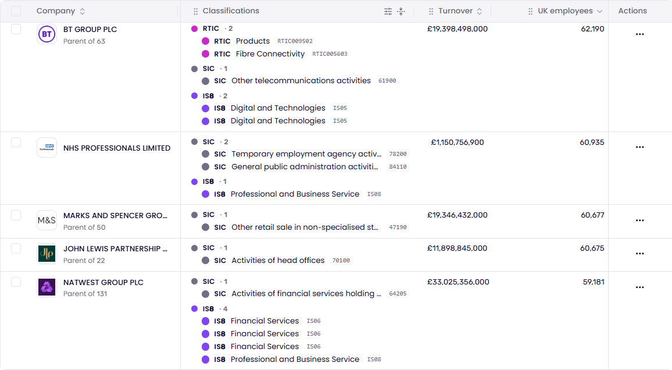Open NATWEST GROUP PLC company page
This screenshot has height=370, width=672.
103,283
